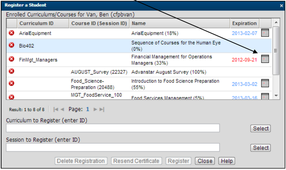Delete FinMgt_Managers enrollment using its red X

coord(12,59)
